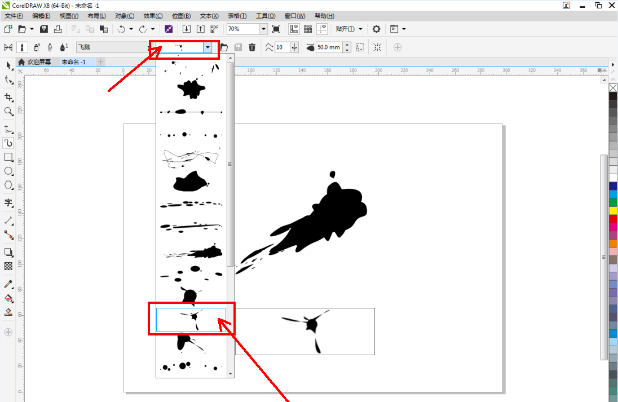The width and height of the screenshot is (618, 402).
Task: Choose the Rectangle tool
Action: click(8, 157)
